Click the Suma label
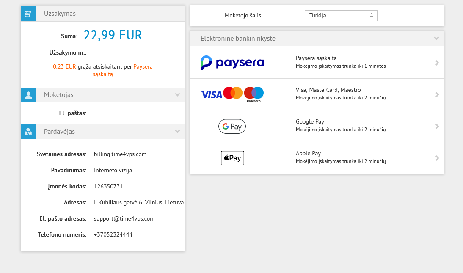 (x=69, y=36)
